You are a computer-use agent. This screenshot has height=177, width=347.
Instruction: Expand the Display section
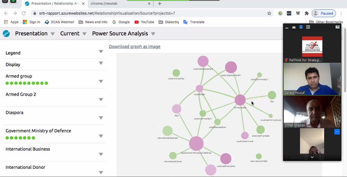coord(101,63)
